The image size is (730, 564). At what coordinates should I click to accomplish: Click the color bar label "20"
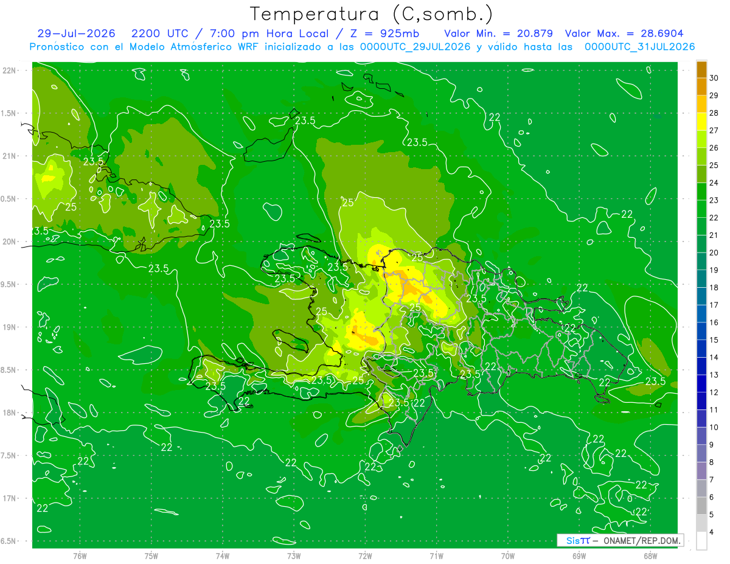(x=714, y=252)
